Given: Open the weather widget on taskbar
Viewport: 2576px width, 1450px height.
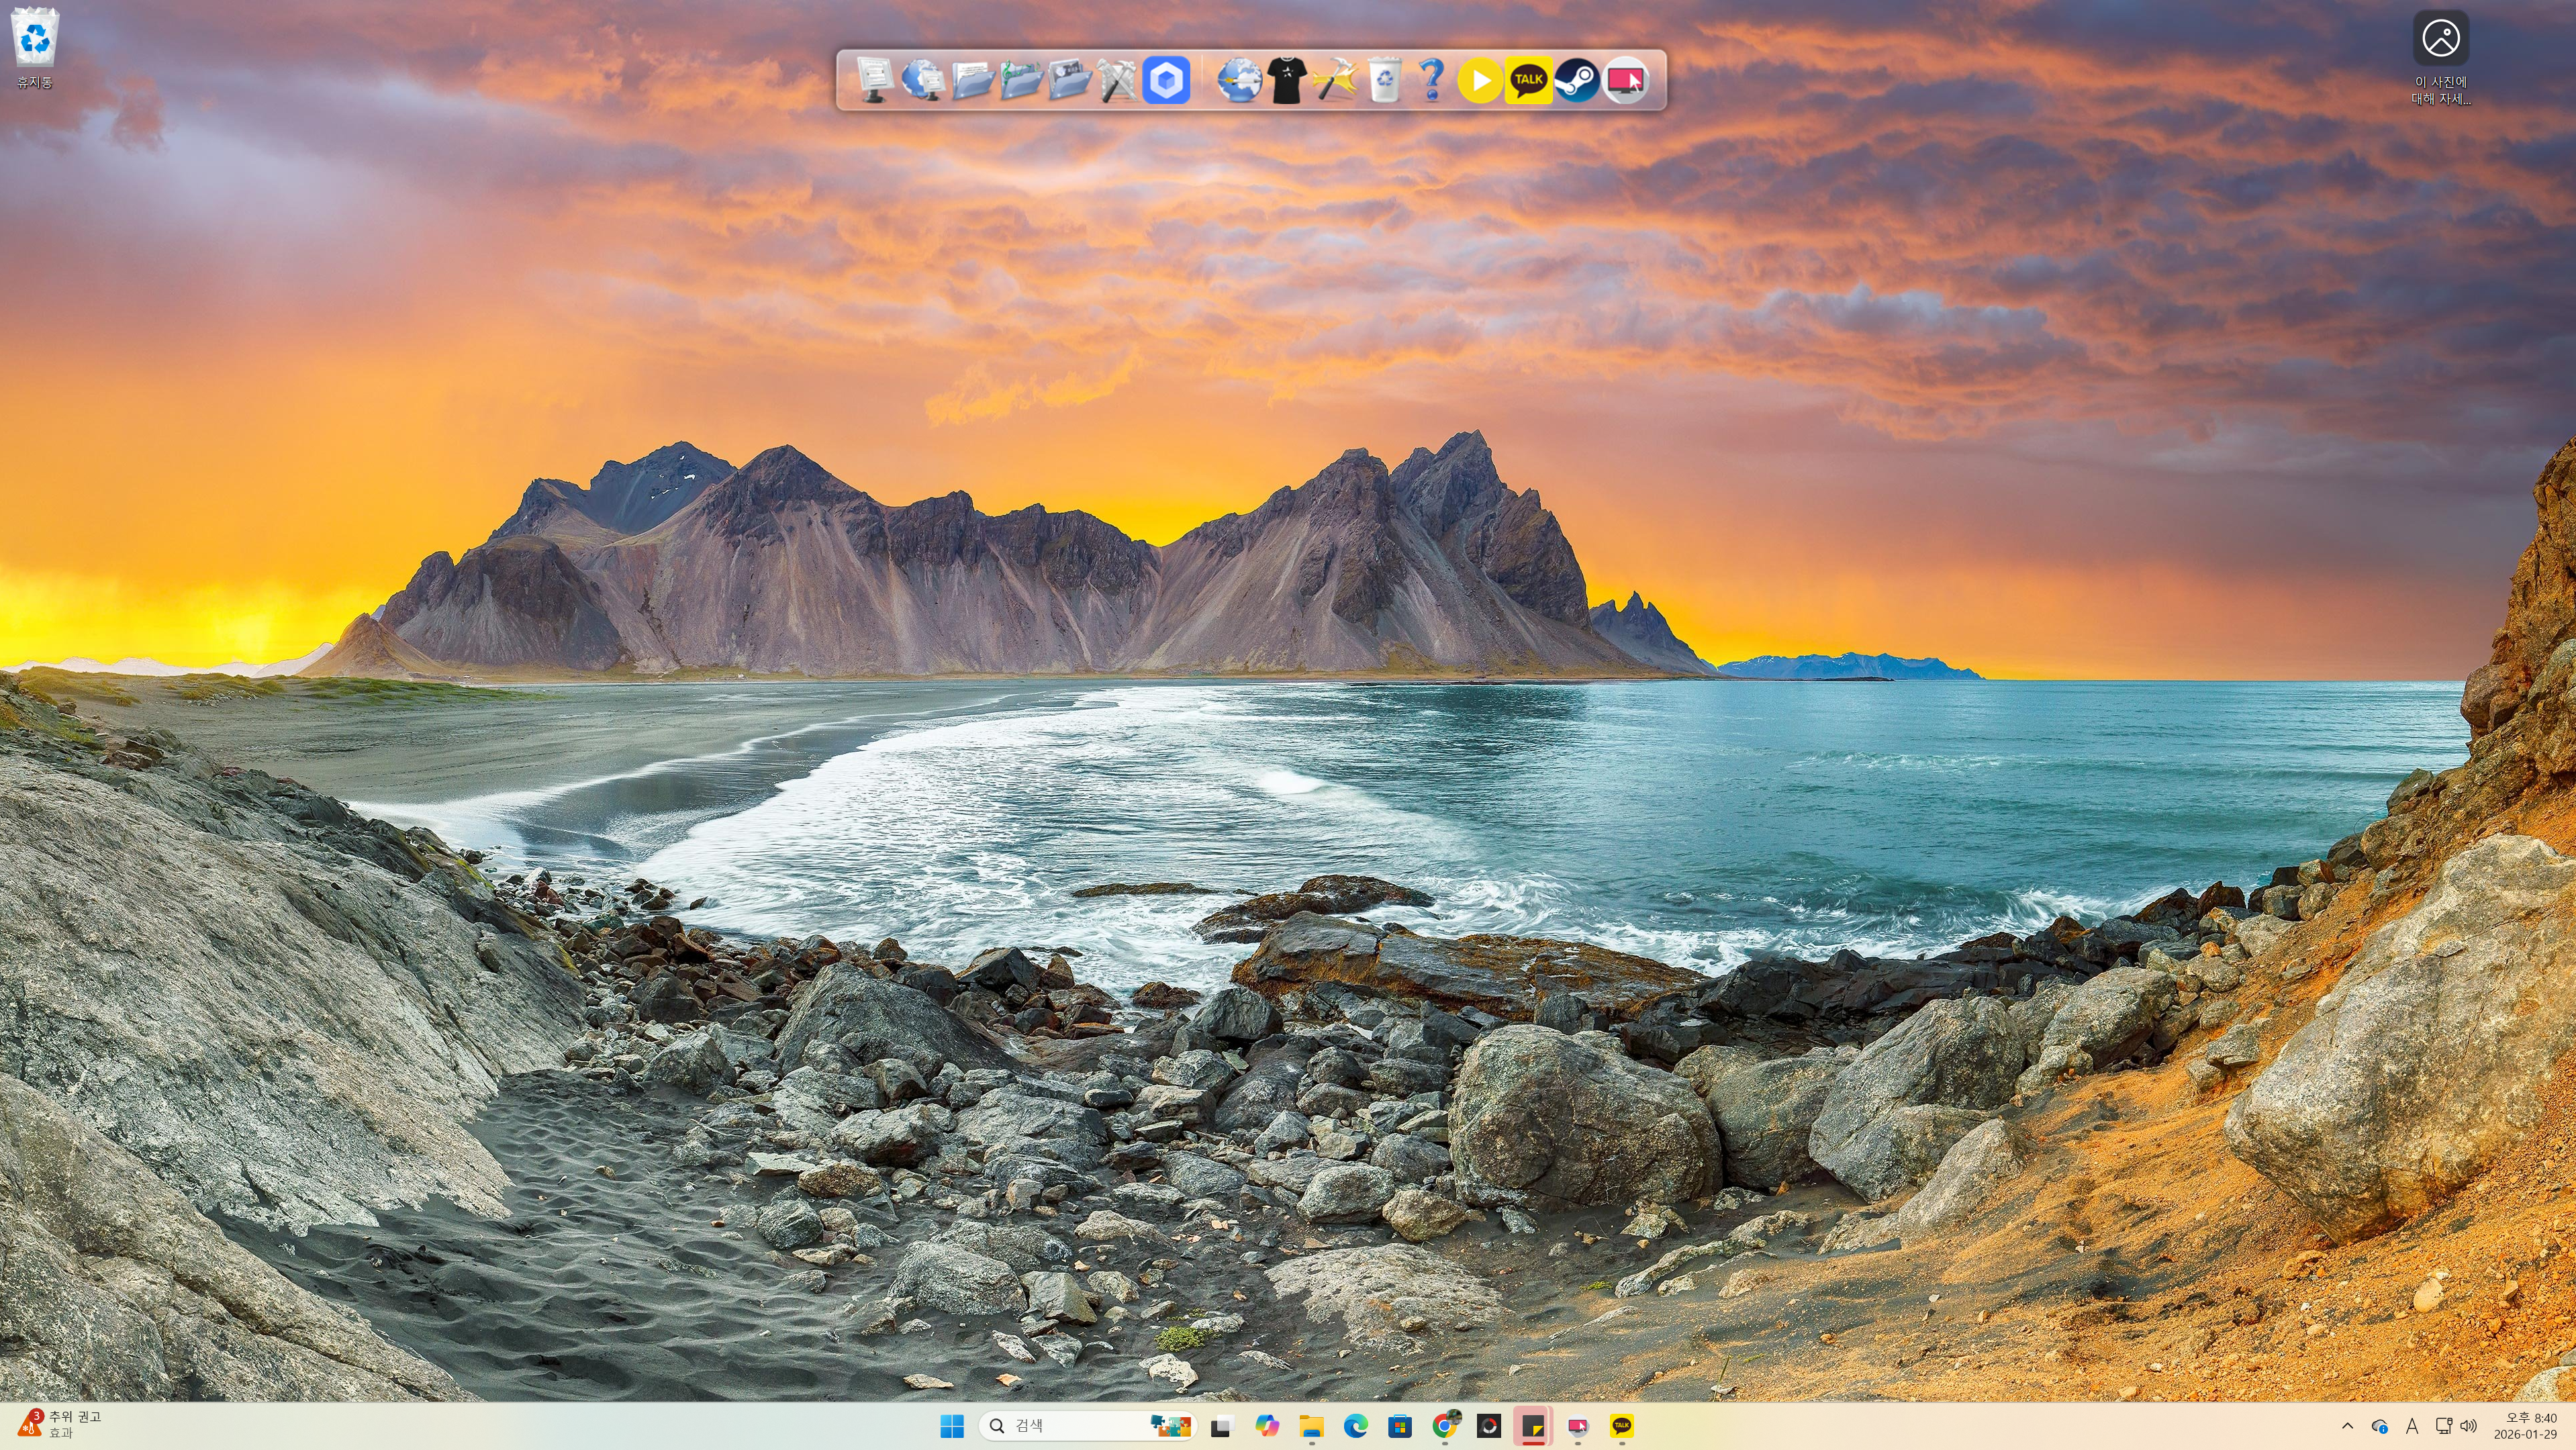Looking at the screenshot, I should [60, 1424].
